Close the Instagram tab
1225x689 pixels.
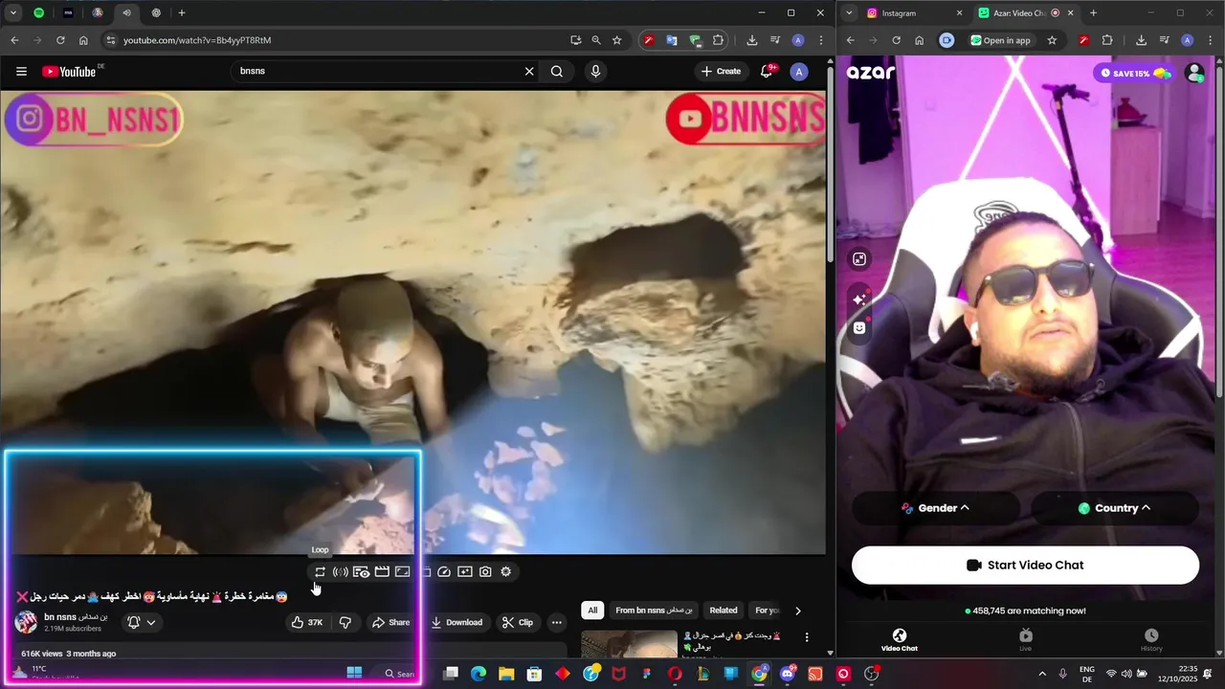click(x=960, y=13)
